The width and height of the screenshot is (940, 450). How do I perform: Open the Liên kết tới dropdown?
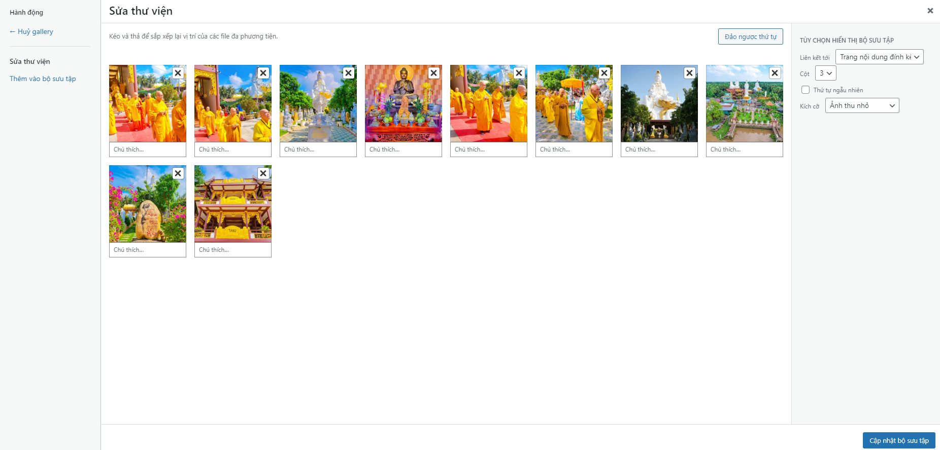click(880, 57)
